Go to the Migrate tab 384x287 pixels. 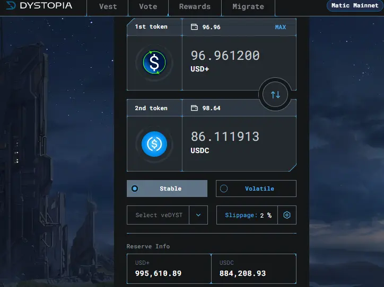point(248,6)
